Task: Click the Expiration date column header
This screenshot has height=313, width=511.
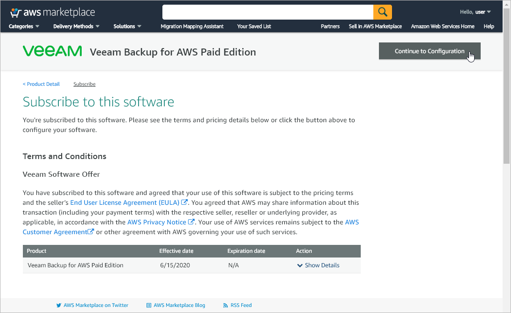Action: (x=246, y=251)
